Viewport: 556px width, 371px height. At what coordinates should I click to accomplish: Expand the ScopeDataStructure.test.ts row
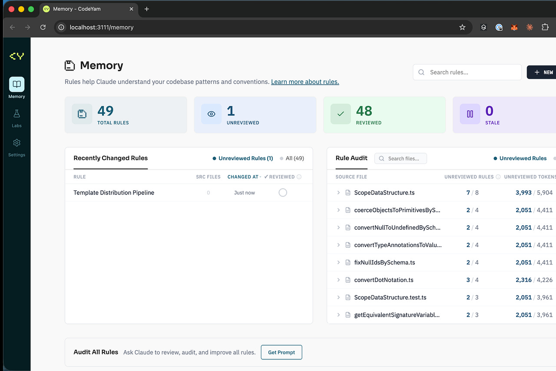tap(338, 297)
